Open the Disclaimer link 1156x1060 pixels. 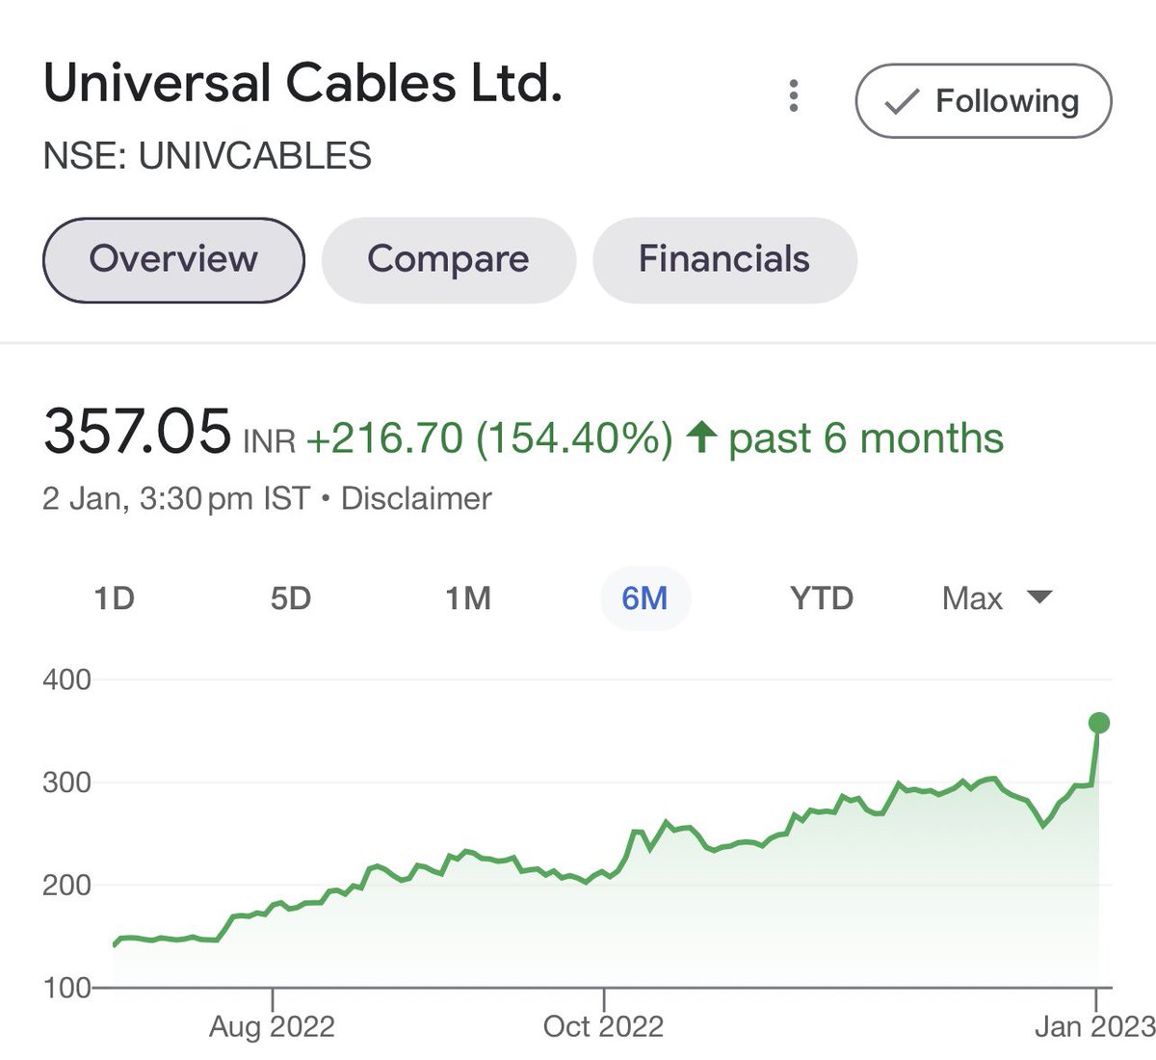pos(416,498)
